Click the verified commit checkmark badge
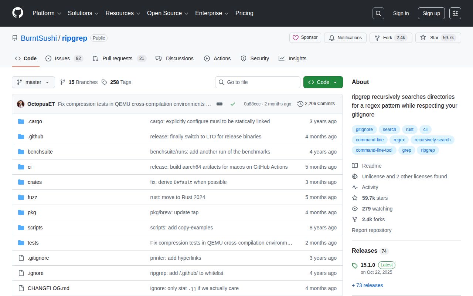The height and width of the screenshot is (296, 473). coord(233,104)
